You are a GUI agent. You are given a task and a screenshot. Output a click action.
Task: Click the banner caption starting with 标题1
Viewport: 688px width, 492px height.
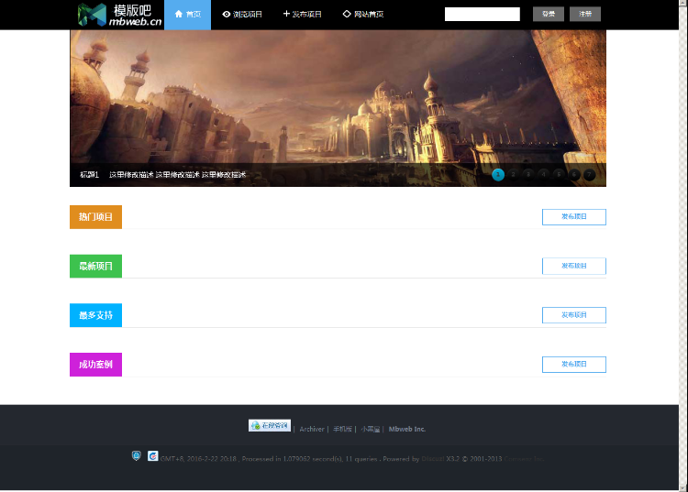click(x=162, y=175)
